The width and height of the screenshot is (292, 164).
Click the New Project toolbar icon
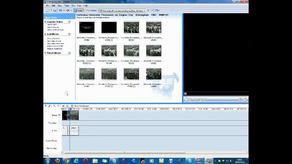tap(47, 11)
